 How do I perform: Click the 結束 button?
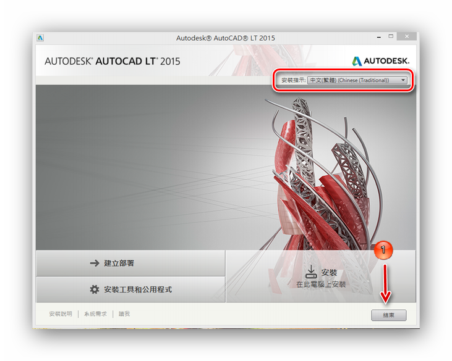coord(388,315)
